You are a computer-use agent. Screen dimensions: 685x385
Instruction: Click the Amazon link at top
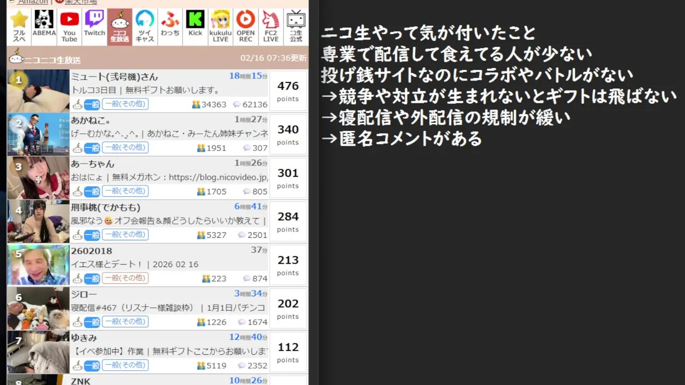pos(33,2)
